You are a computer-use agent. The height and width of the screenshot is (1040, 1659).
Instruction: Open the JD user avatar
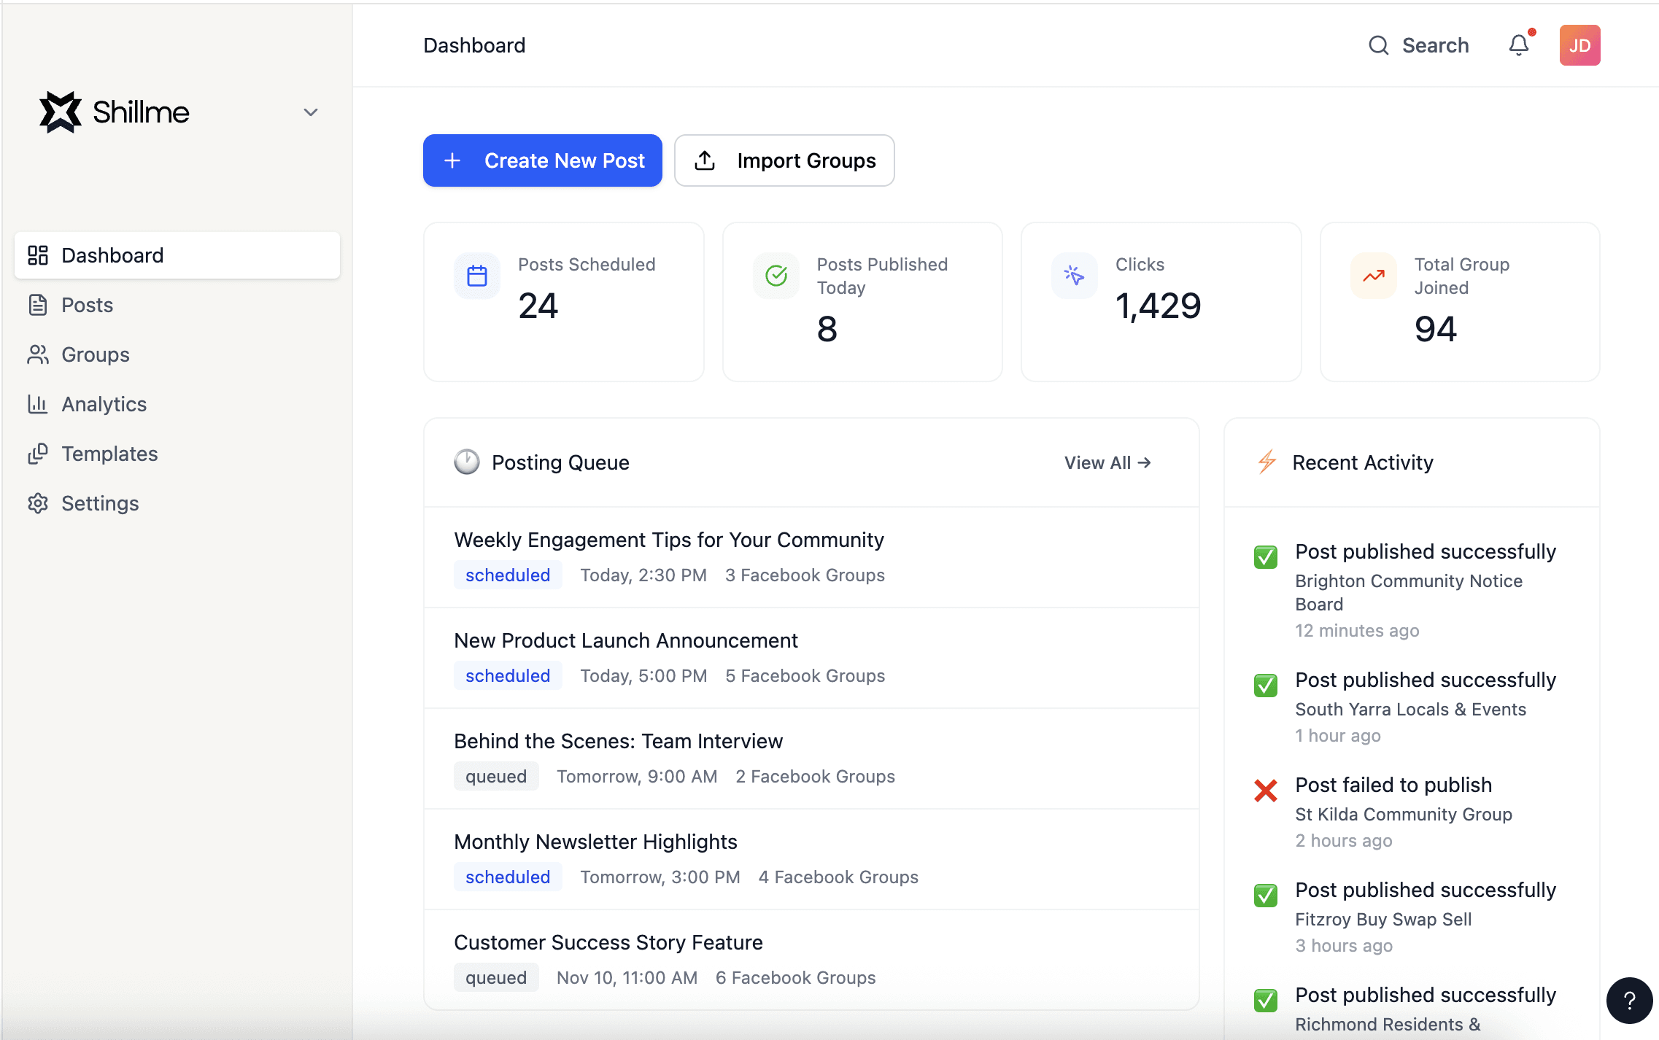1579,45
